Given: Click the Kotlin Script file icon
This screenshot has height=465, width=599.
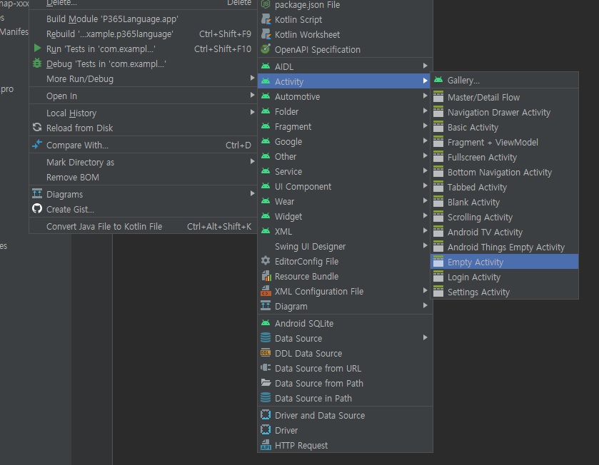Looking at the screenshot, I should point(266,19).
